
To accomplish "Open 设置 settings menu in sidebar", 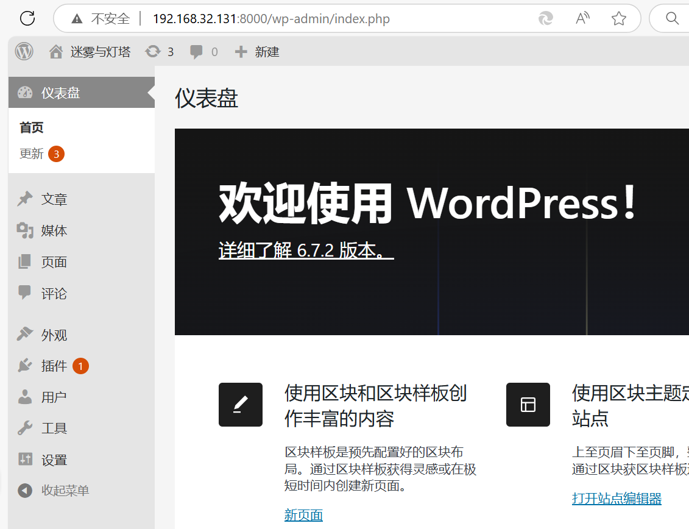I will coord(54,460).
